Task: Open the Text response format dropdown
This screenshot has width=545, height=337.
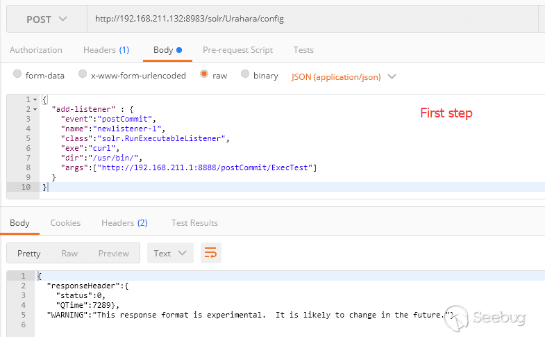Action: tap(170, 253)
